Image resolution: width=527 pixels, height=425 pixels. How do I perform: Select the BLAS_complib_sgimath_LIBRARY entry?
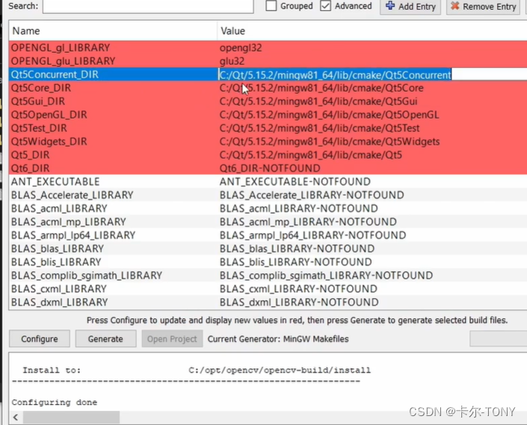click(x=87, y=276)
